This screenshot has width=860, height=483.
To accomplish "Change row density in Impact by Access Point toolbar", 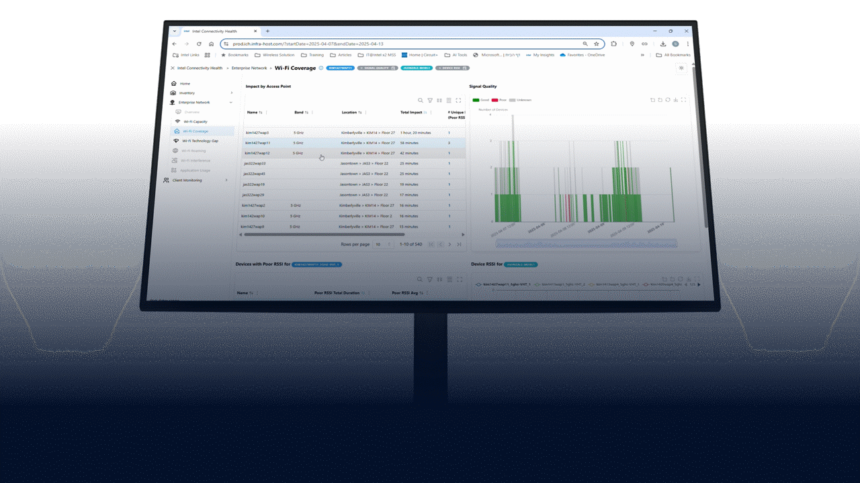I will point(449,101).
